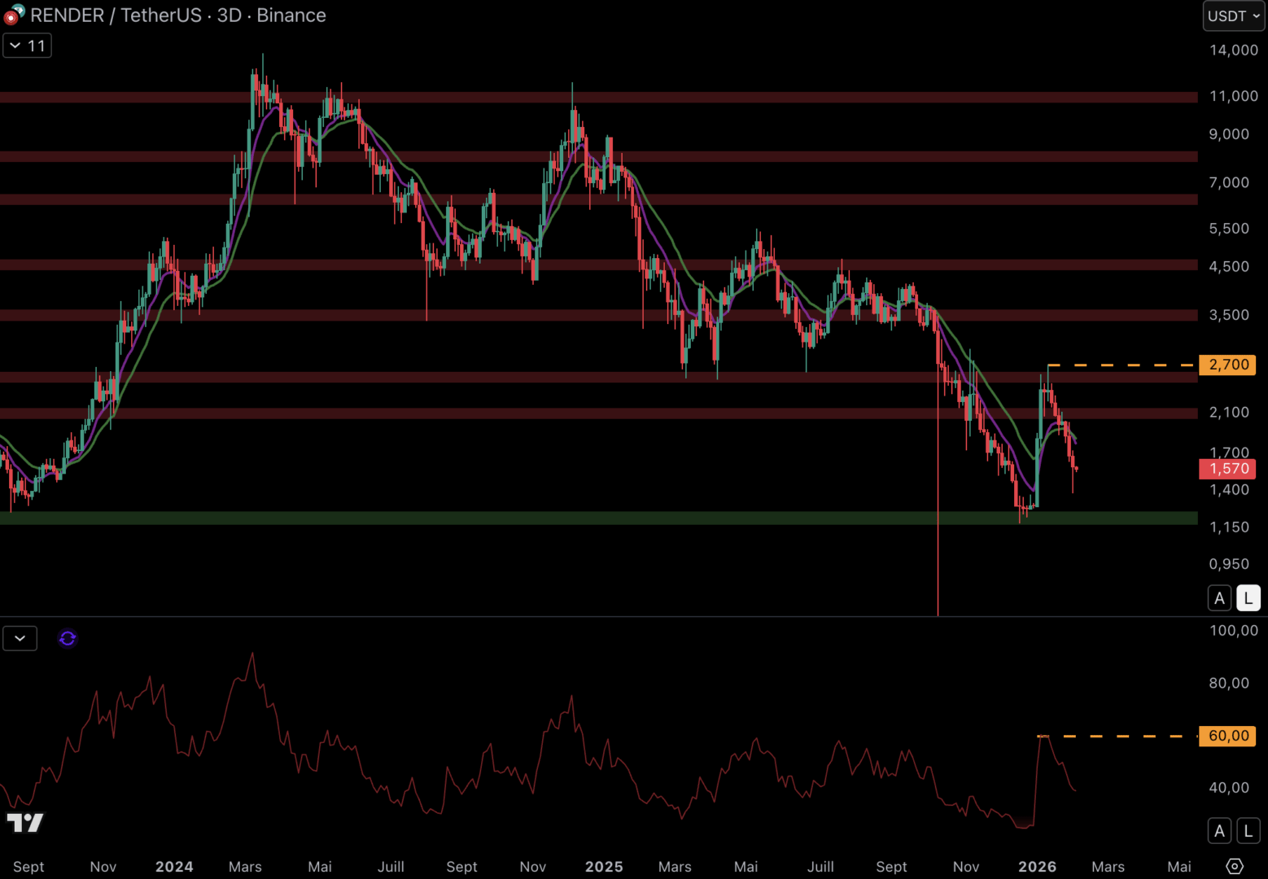Open time axis settings gear icon
The width and height of the screenshot is (1268, 879).
pyautogui.click(x=1235, y=866)
